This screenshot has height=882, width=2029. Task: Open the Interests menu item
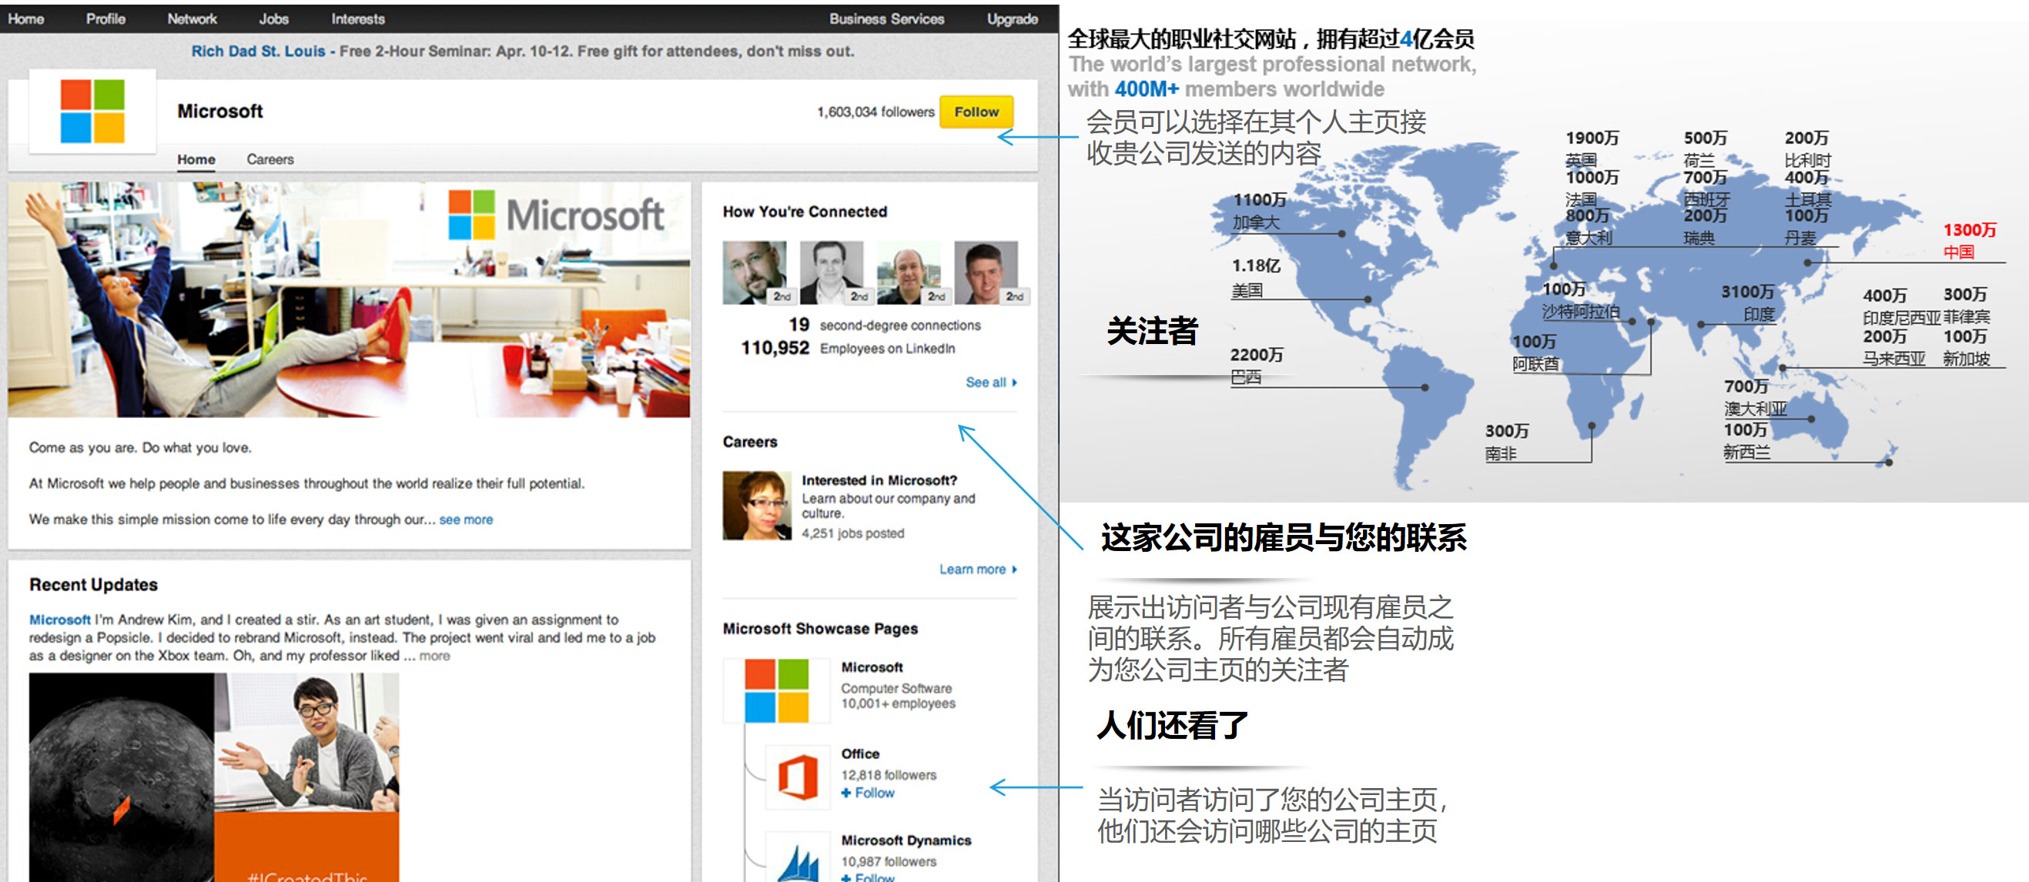pos(357,19)
